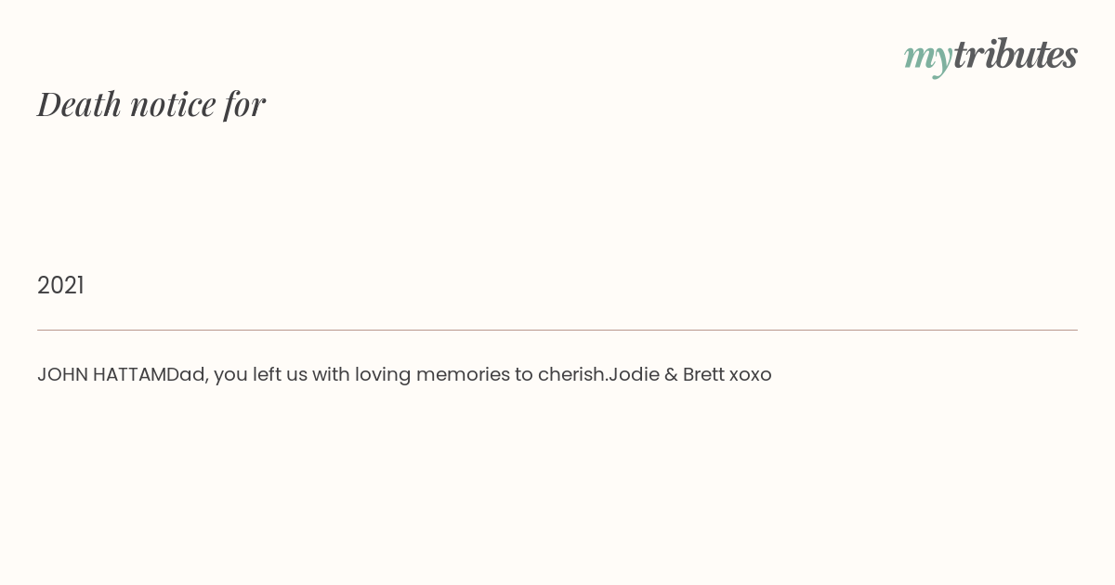This screenshot has height=585, width=1115.
Task: Click the ampersand between Jodie and Brett
Action: point(671,375)
